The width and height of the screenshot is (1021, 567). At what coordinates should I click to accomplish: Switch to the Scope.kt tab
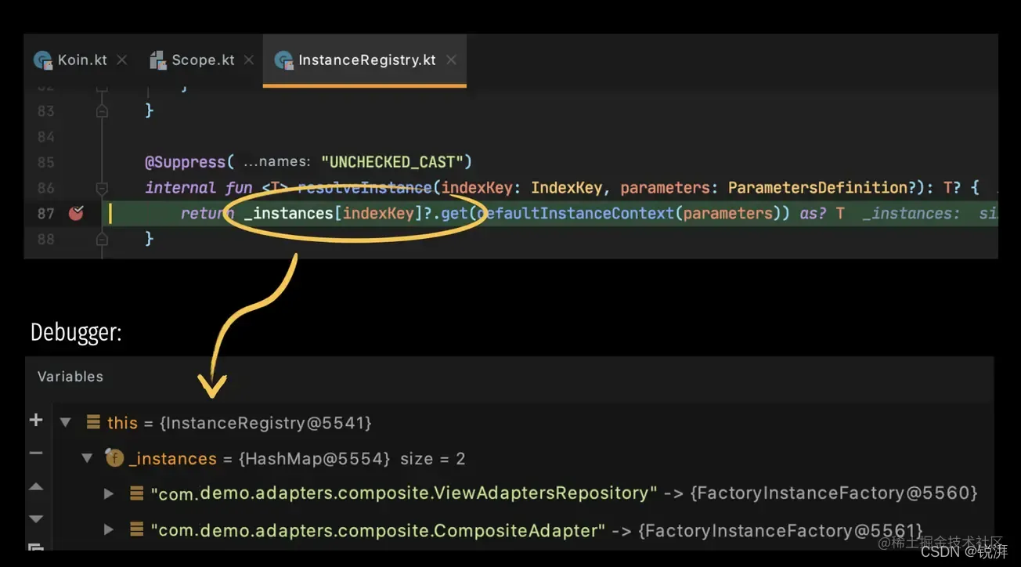(x=203, y=60)
